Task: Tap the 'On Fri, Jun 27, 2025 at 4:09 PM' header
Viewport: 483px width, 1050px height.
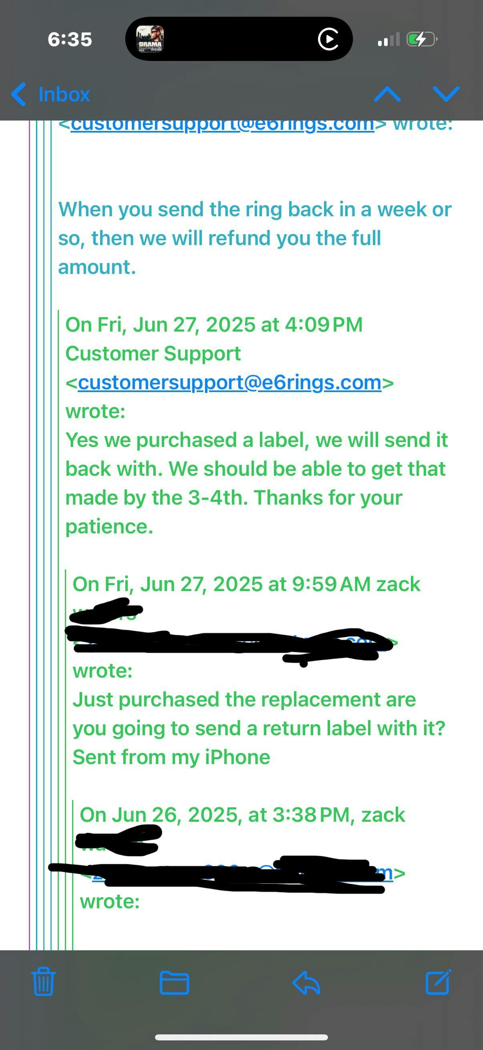Action: [214, 325]
